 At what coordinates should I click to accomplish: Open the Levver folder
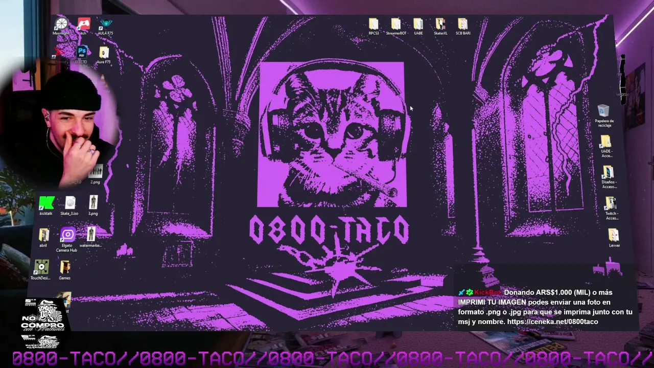pyautogui.click(x=614, y=237)
